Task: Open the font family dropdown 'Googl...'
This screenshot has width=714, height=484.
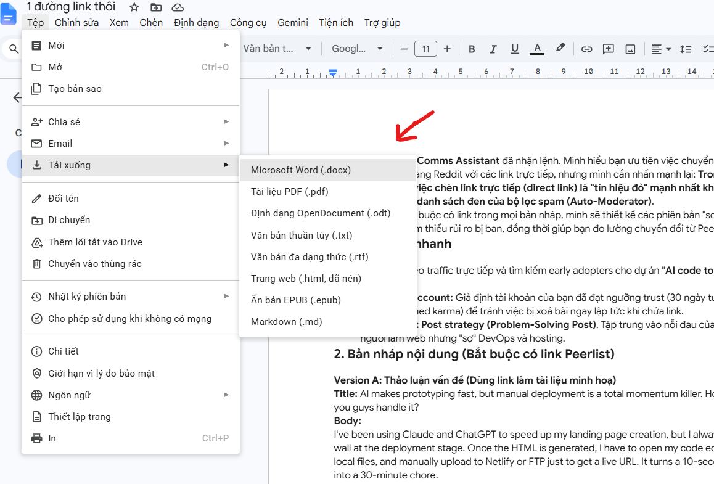Action: click(357, 49)
